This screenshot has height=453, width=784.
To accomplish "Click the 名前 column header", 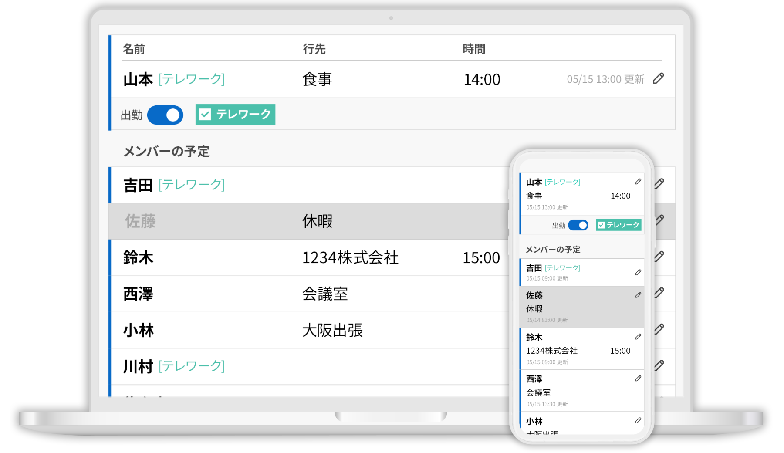I will pos(134,49).
